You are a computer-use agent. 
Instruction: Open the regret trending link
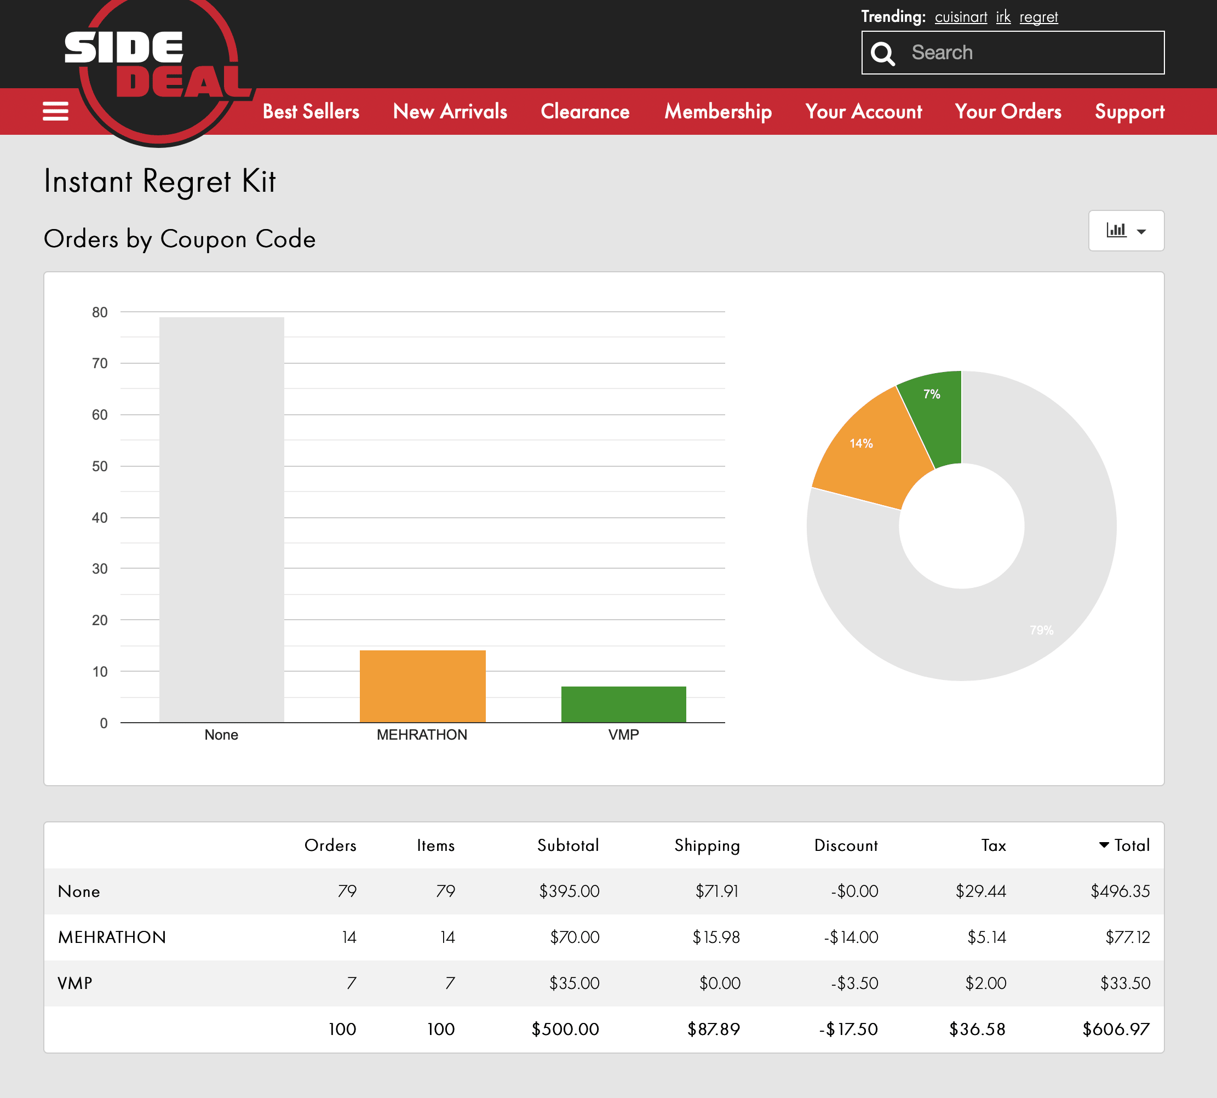click(x=1038, y=17)
